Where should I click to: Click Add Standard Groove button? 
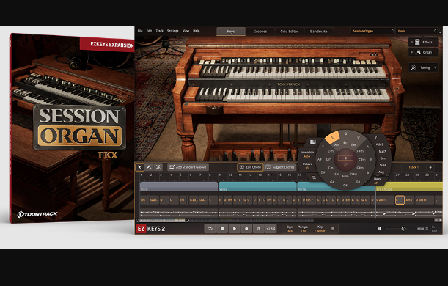[x=188, y=167]
